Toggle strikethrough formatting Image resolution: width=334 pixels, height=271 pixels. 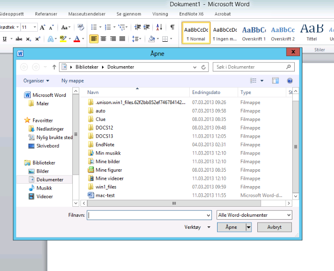(19, 39)
